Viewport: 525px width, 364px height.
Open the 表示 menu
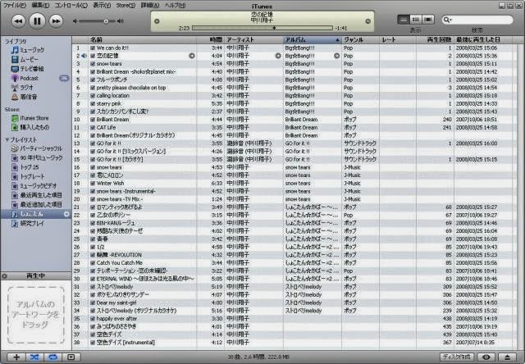102,5
